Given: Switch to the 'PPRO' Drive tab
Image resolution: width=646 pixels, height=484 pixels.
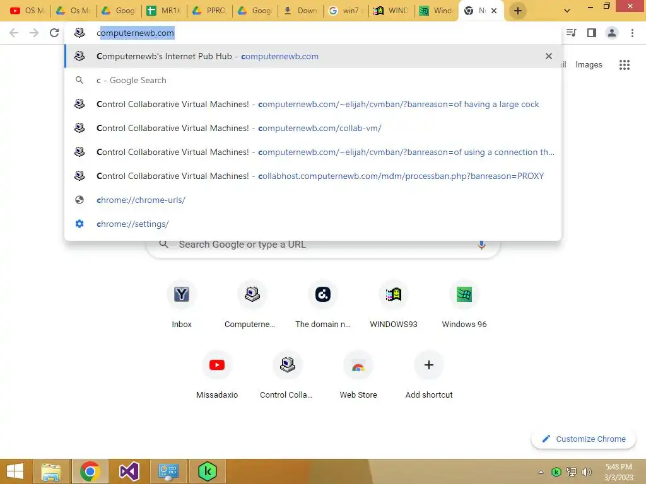Looking at the screenshot, I should coord(209,11).
